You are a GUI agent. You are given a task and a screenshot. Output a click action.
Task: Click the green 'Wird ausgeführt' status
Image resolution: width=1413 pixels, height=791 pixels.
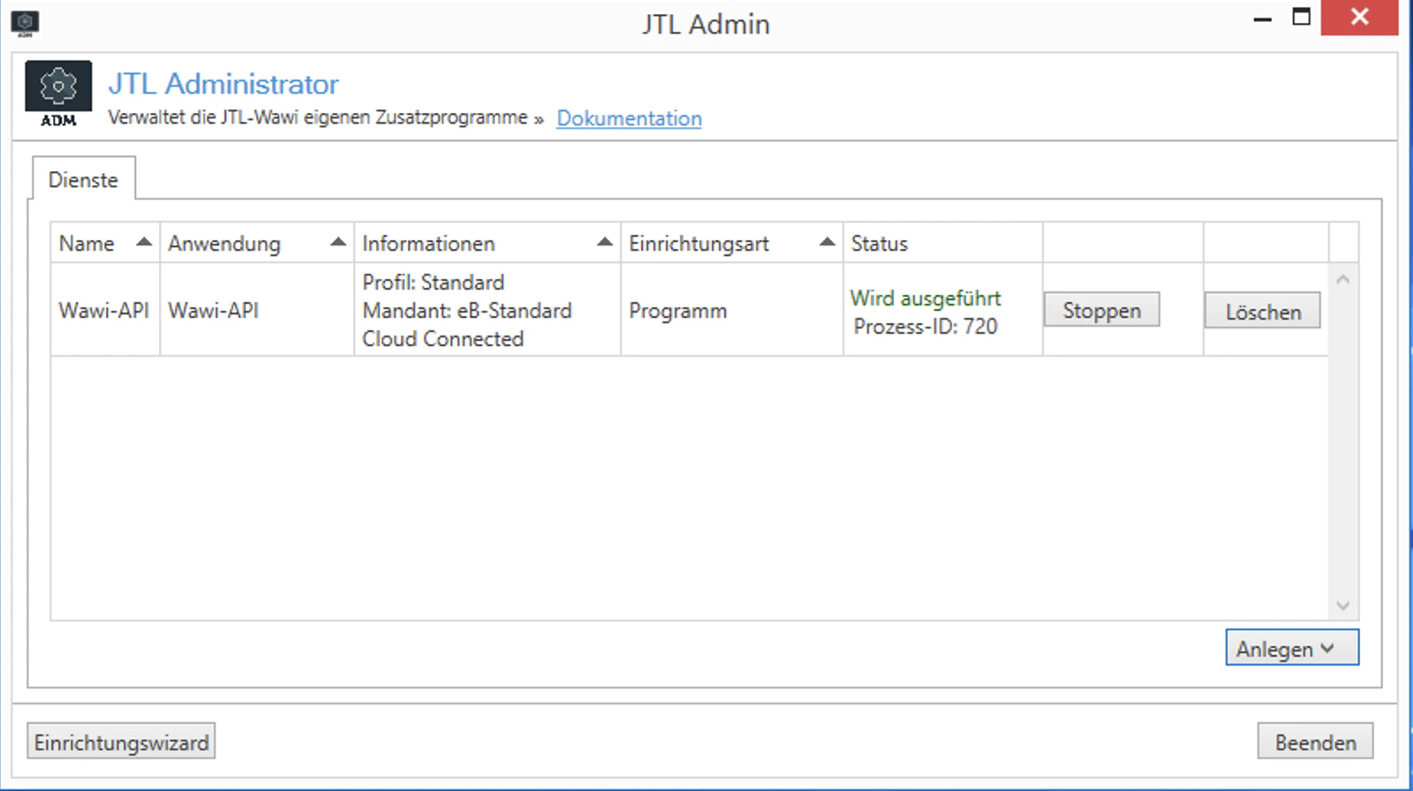click(926, 298)
